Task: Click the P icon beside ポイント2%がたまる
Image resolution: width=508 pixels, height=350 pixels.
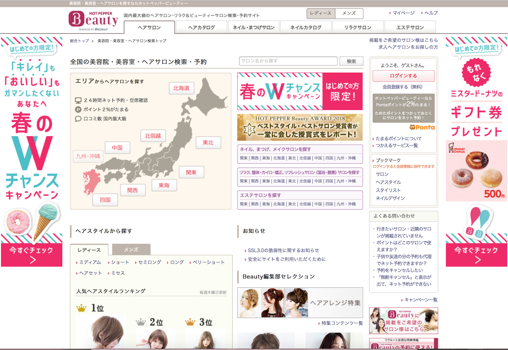Action: [x=78, y=110]
